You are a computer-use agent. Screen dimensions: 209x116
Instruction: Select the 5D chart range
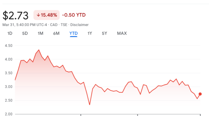(x=25, y=33)
